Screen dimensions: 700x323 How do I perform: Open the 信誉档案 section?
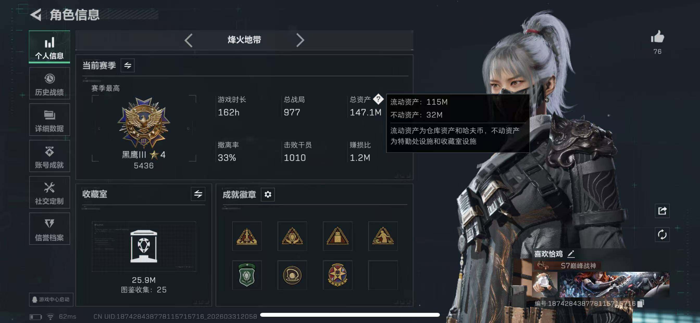(x=49, y=229)
